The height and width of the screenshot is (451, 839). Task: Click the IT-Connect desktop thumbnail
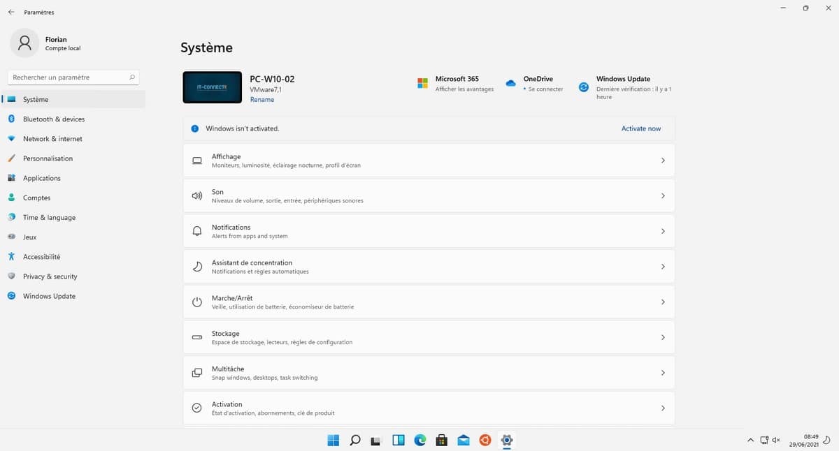coord(212,87)
